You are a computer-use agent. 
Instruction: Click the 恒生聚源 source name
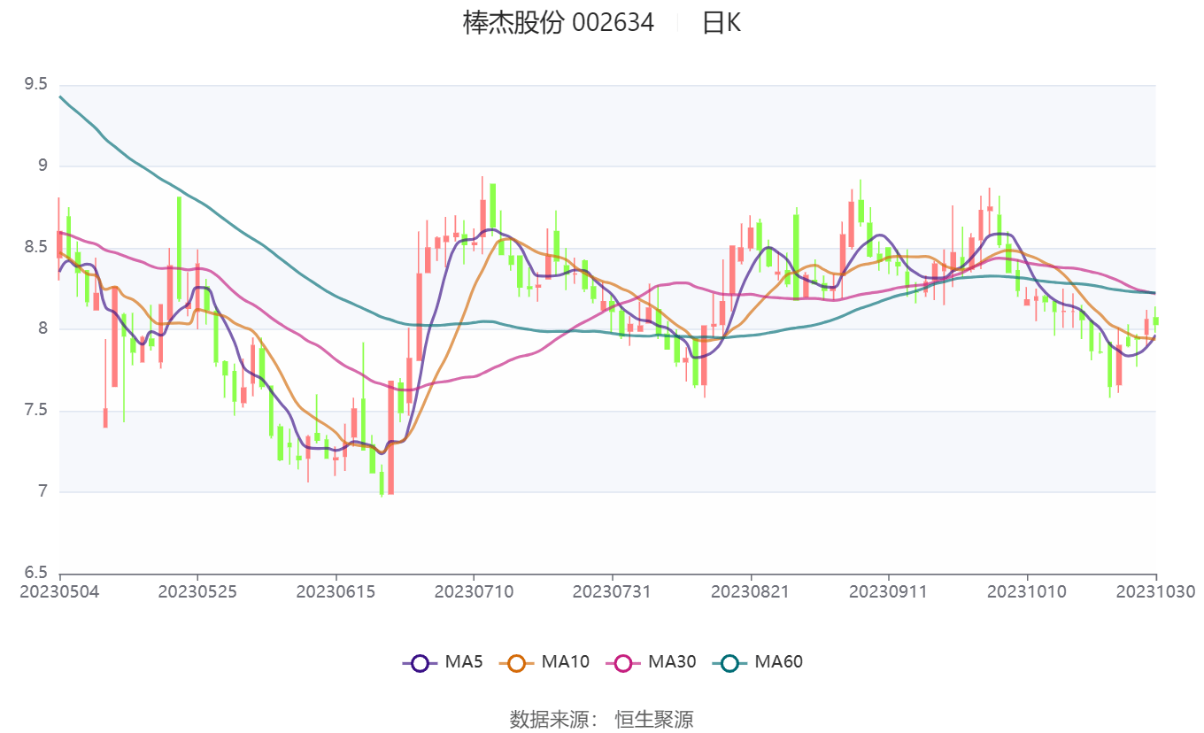coord(654,719)
